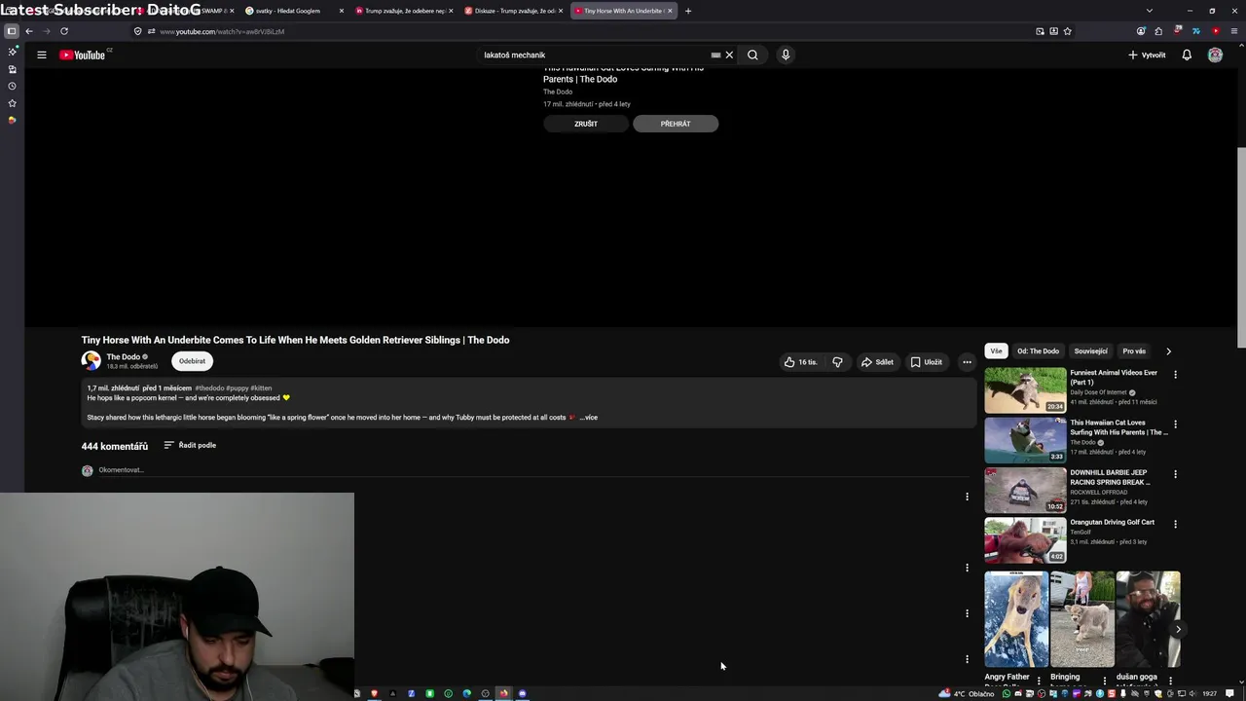Toggle the browser sidebar panel button
This screenshot has width=1246, height=701.
tap(12, 31)
